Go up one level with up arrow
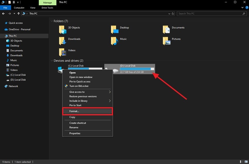Screen dimensions: 249x164 (x=18, y=14)
